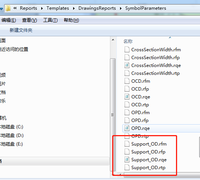Click the navigation pane vertical scrollbar thumb

[113, 115]
